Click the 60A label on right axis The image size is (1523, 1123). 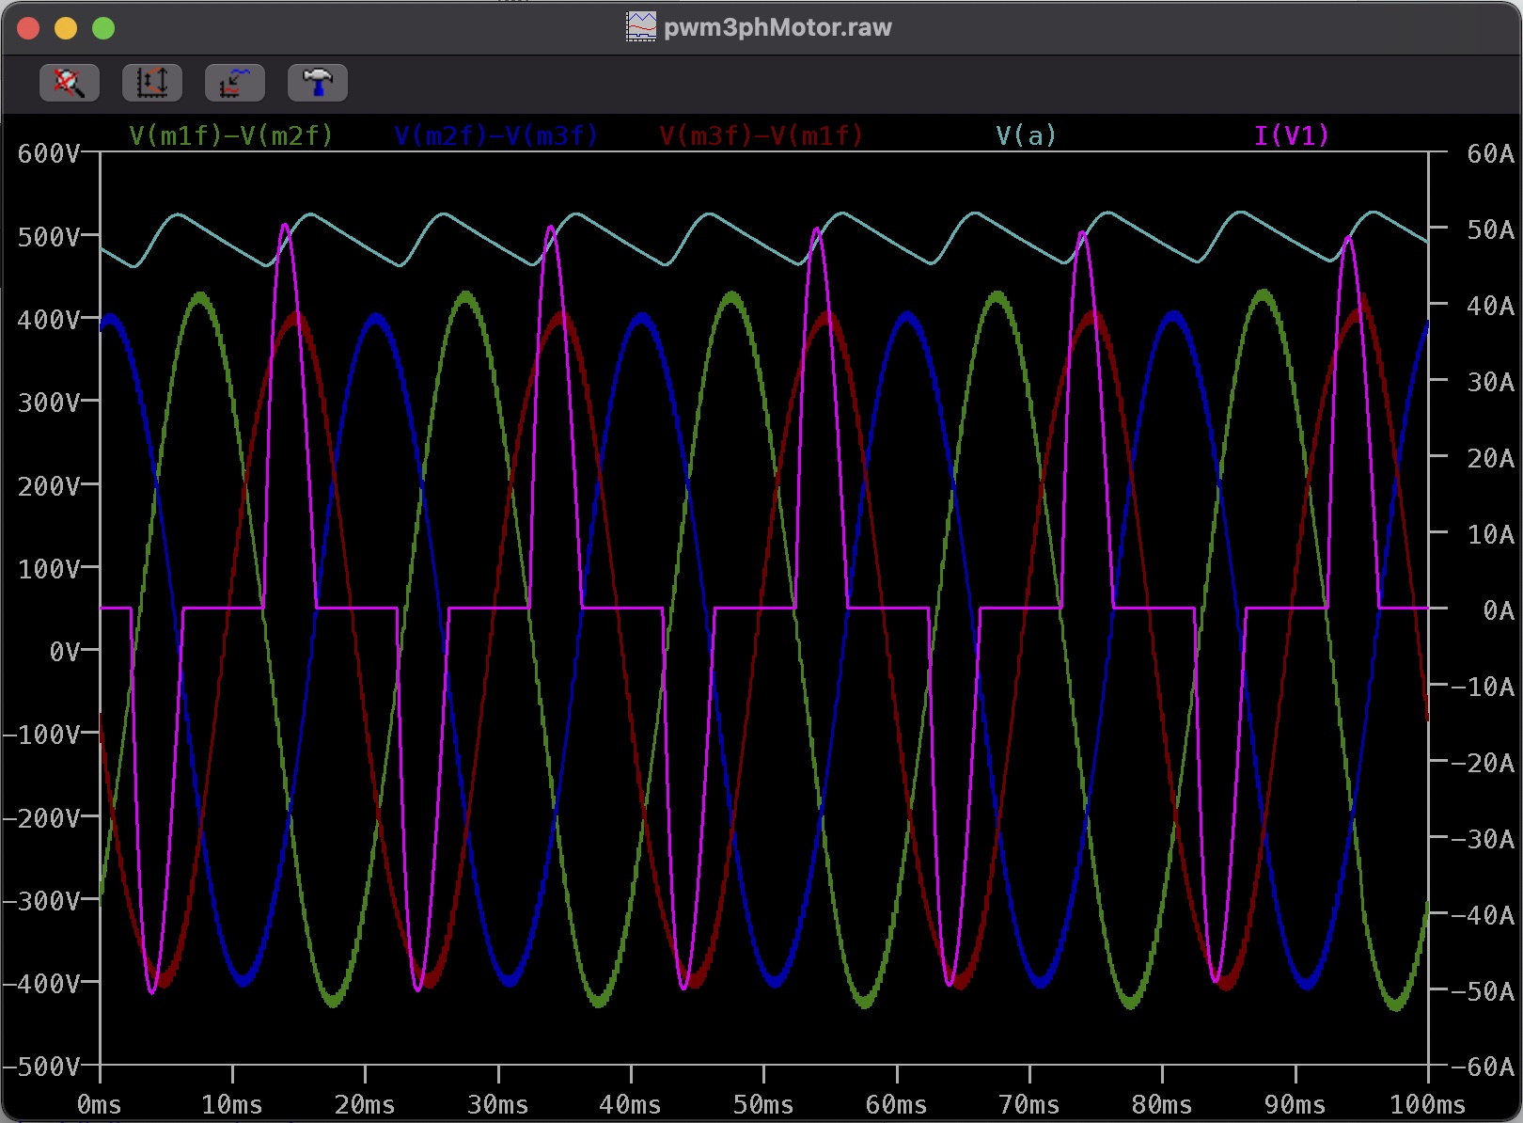[x=1490, y=153]
